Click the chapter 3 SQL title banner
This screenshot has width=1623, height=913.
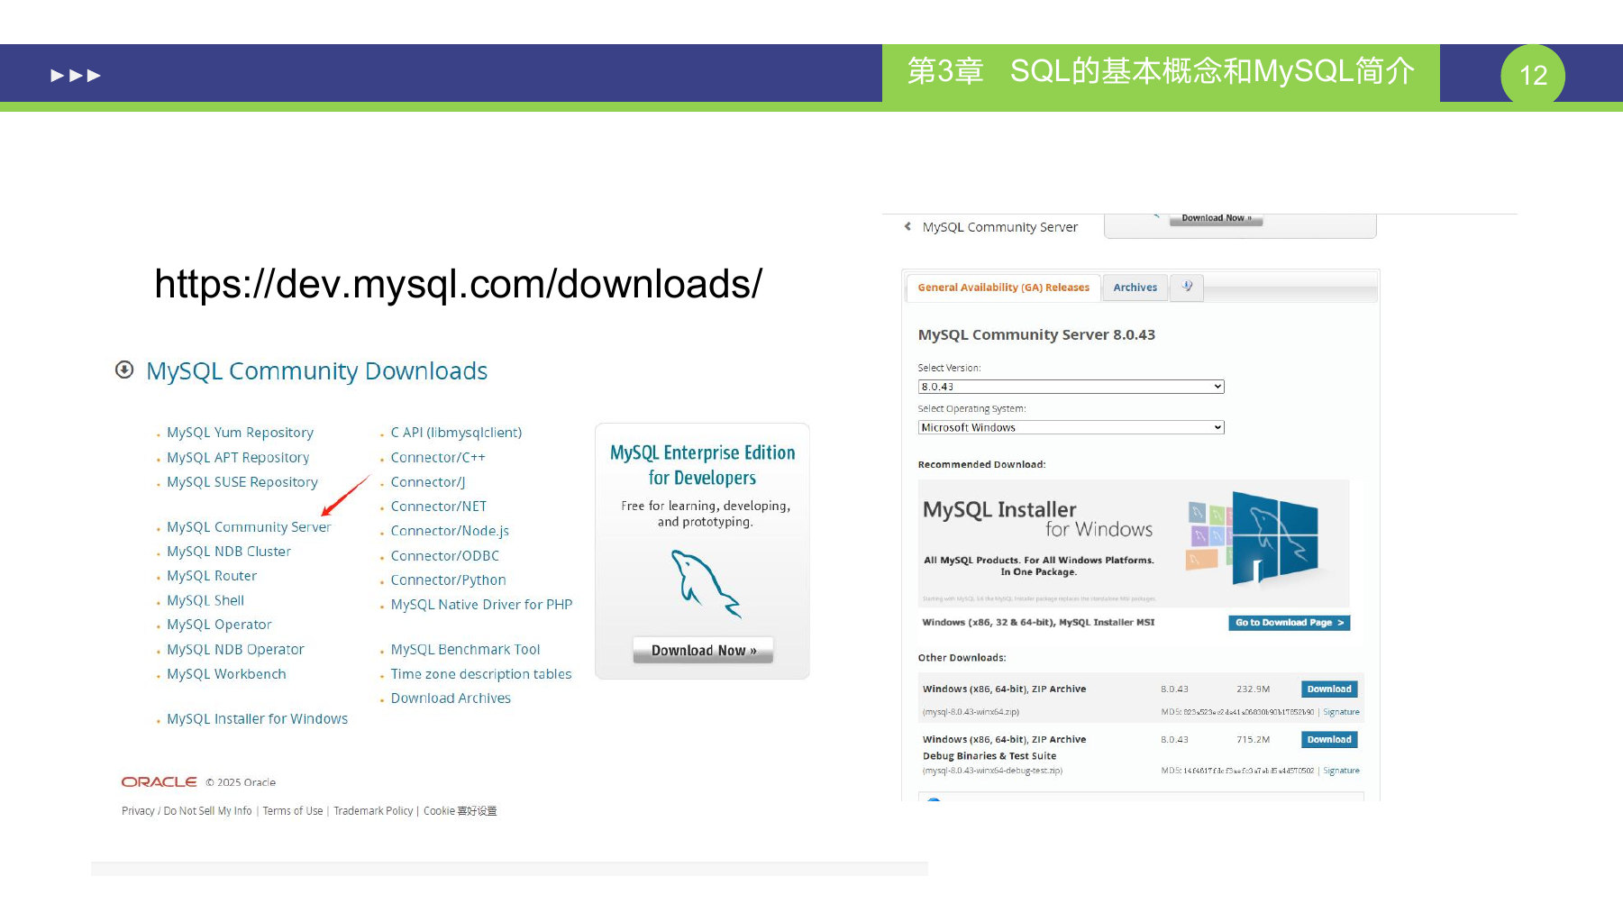click(1161, 72)
